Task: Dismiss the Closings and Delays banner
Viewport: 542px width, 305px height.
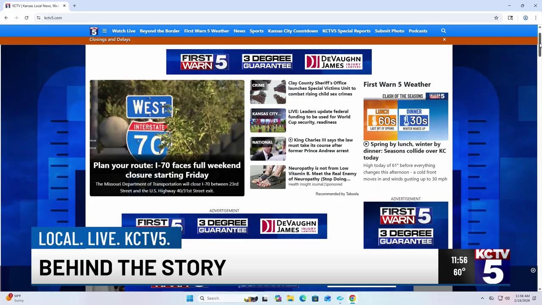Action: [x=444, y=39]
